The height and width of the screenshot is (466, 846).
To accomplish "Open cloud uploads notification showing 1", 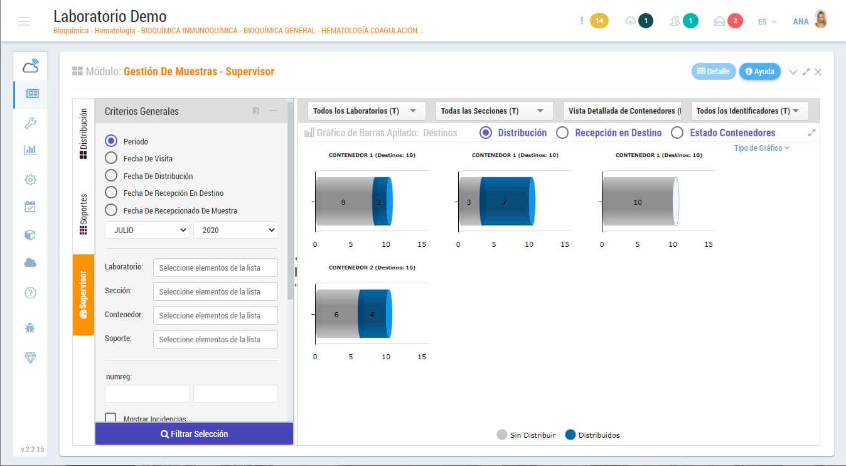I will pos(645,21).
